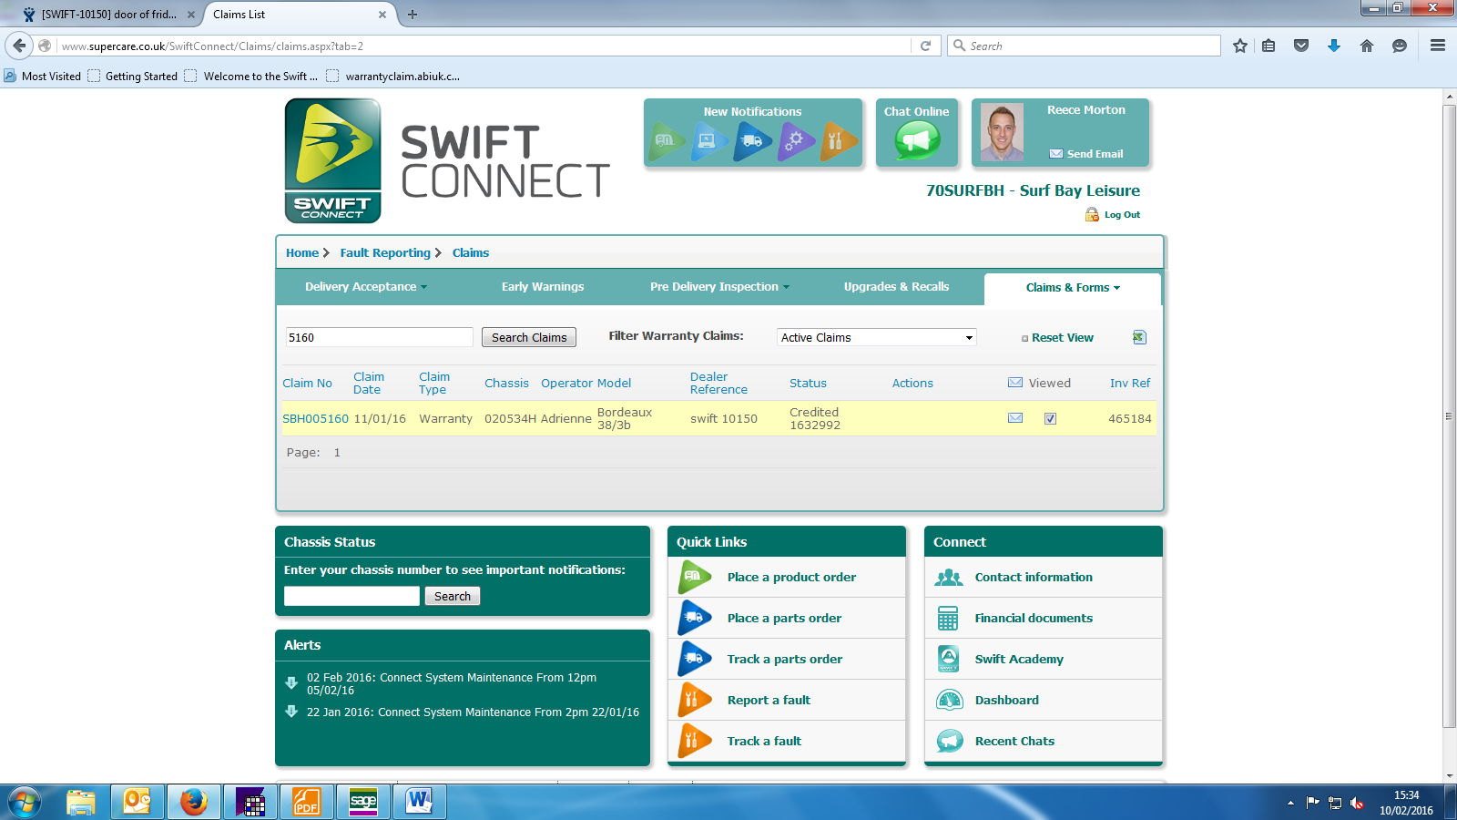Click the Chat Online megaphone icon
1457x820 pixels.
click(916, 141)
